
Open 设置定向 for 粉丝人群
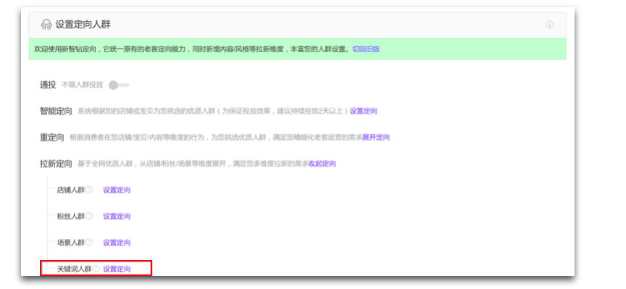(x=117, y=217)
